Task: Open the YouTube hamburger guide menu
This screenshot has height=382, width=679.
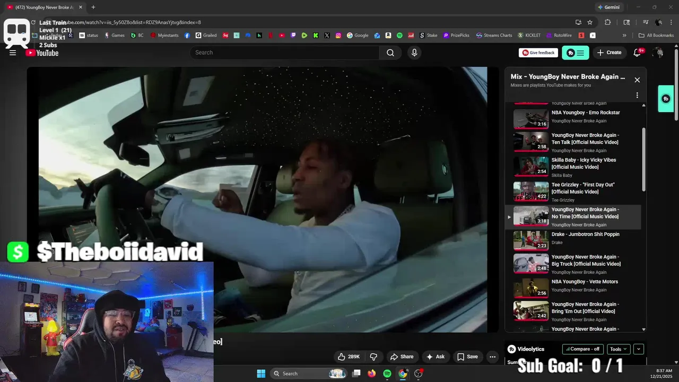Action: [13, 53]
